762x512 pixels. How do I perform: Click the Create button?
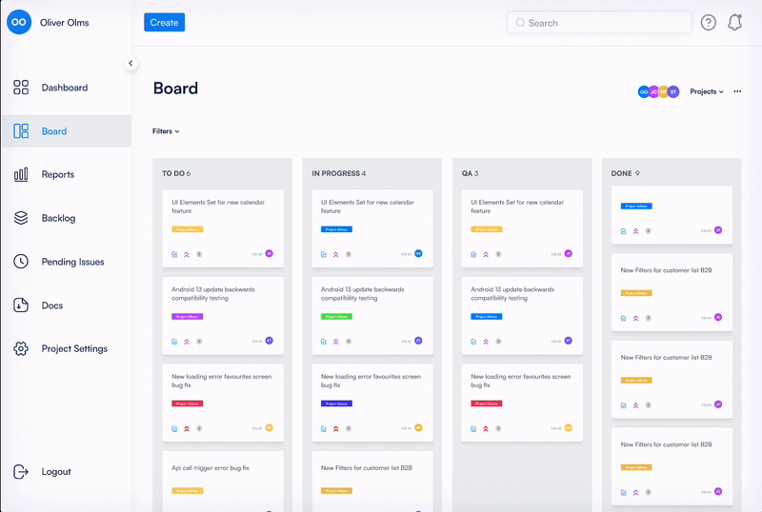pyautogui.click(x=164, y=22)
